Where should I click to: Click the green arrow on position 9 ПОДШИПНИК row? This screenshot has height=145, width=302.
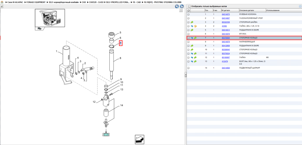(x=192, y=46)
